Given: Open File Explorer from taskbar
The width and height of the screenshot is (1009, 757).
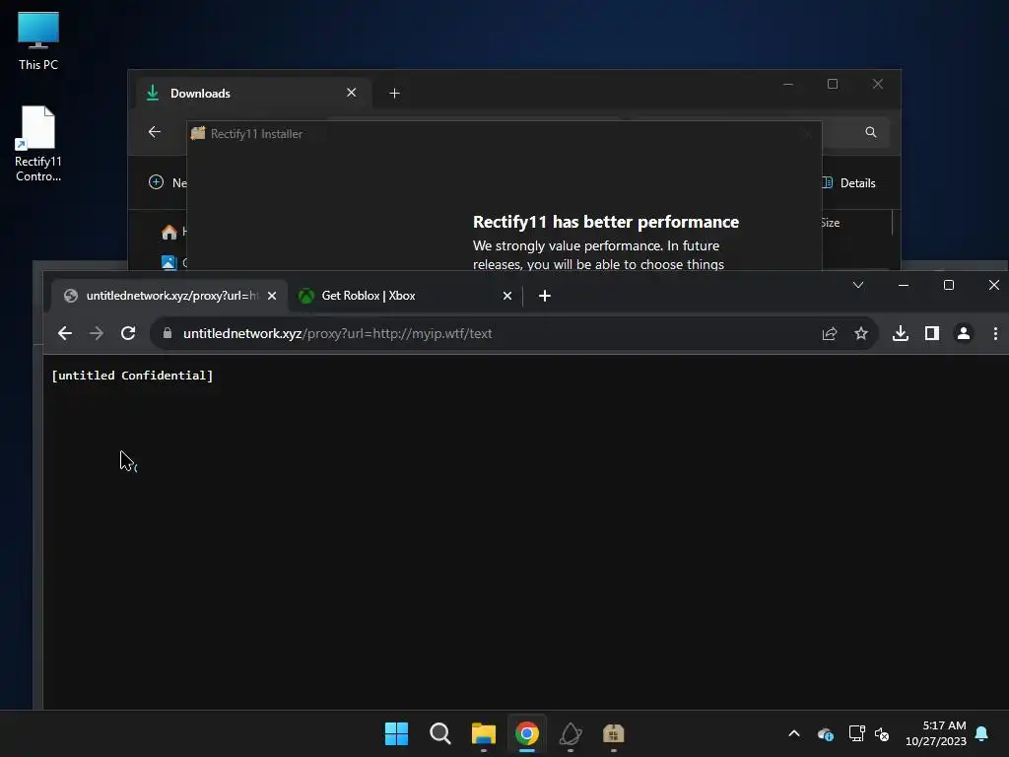Looking at the screenshot, I should [483, 733].
